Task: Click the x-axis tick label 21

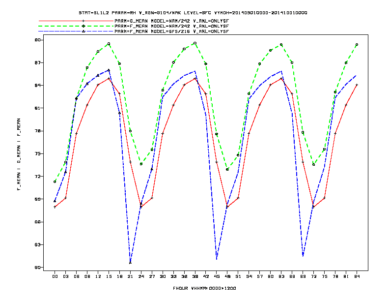Action: coord(130,276)
